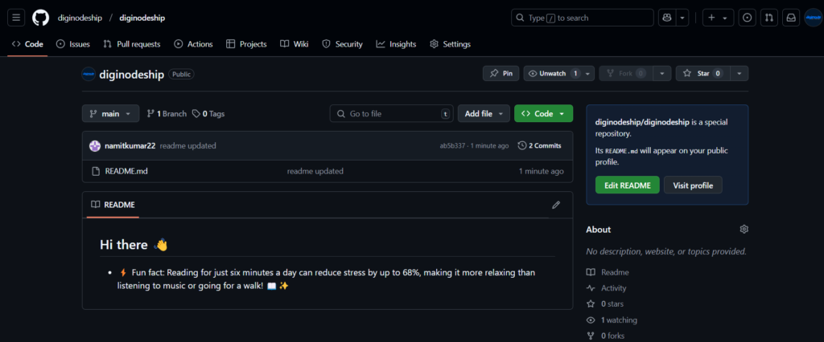Open the create new plus menu
Screen dimensions: 824x342
click(x=718, y=18)
